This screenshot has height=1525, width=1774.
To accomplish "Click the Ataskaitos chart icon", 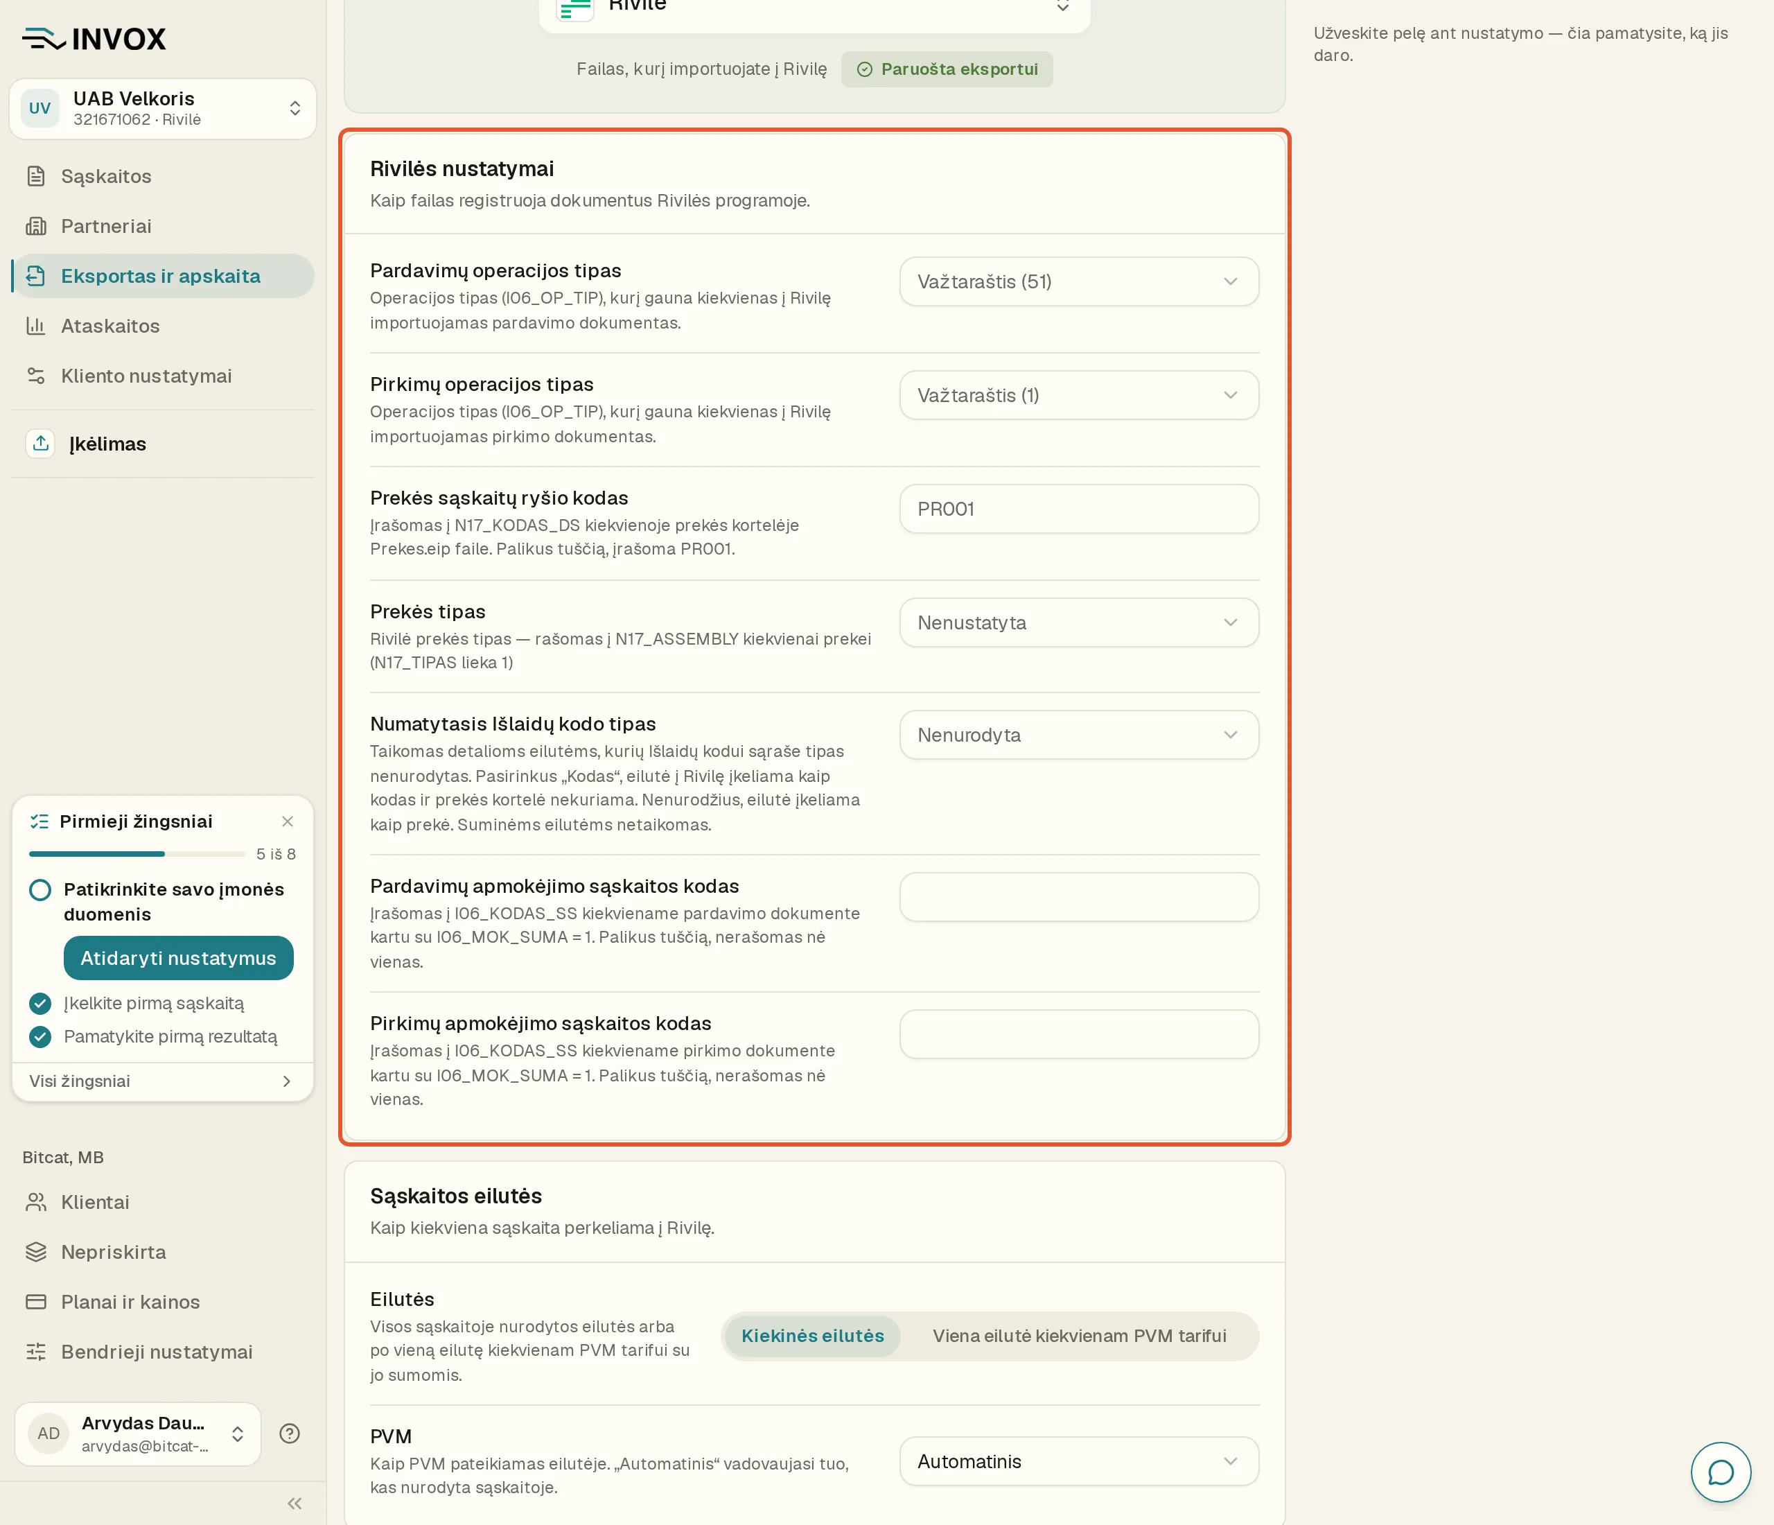I will [36, 326].
